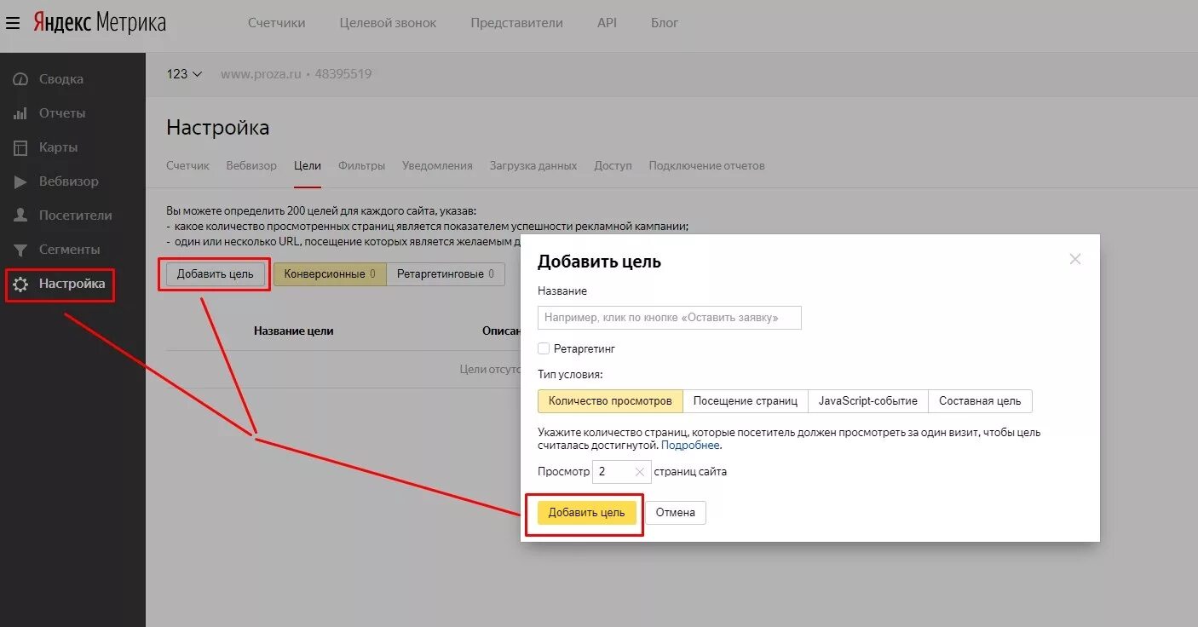Click the Вебвизор play icon
This screenshot has width=1198, height=627.
pyautogui.click(x=21, y=181)
